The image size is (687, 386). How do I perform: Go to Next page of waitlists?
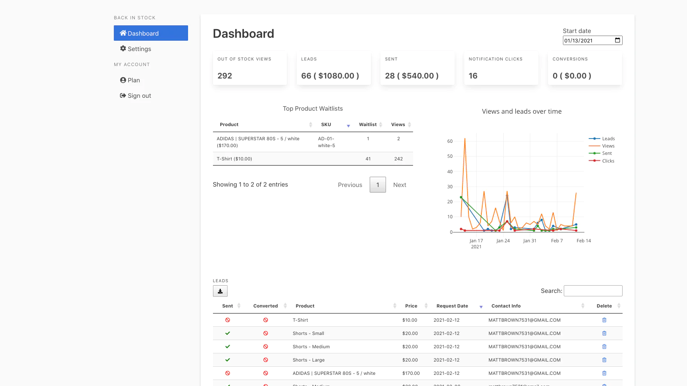click(x=399, y=185)
